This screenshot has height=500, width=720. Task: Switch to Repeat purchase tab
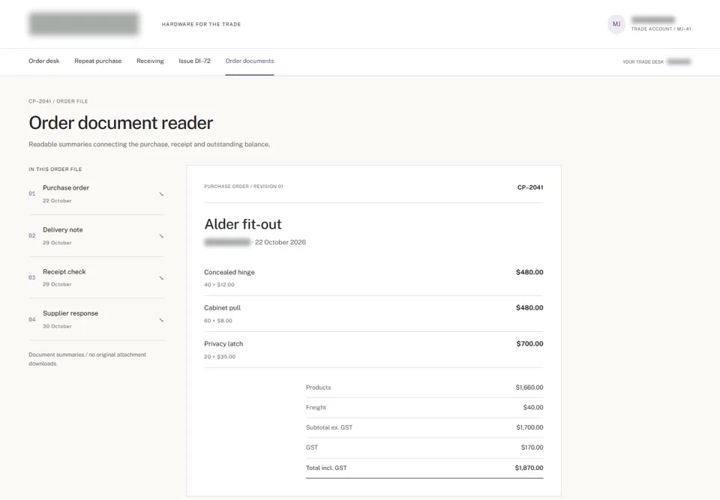click(97, 61)
